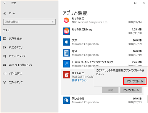Image resolution: width=148 pixels, height=113 pixels.
Task: Open スタートアップ in the sidebar
Action: 16,82
